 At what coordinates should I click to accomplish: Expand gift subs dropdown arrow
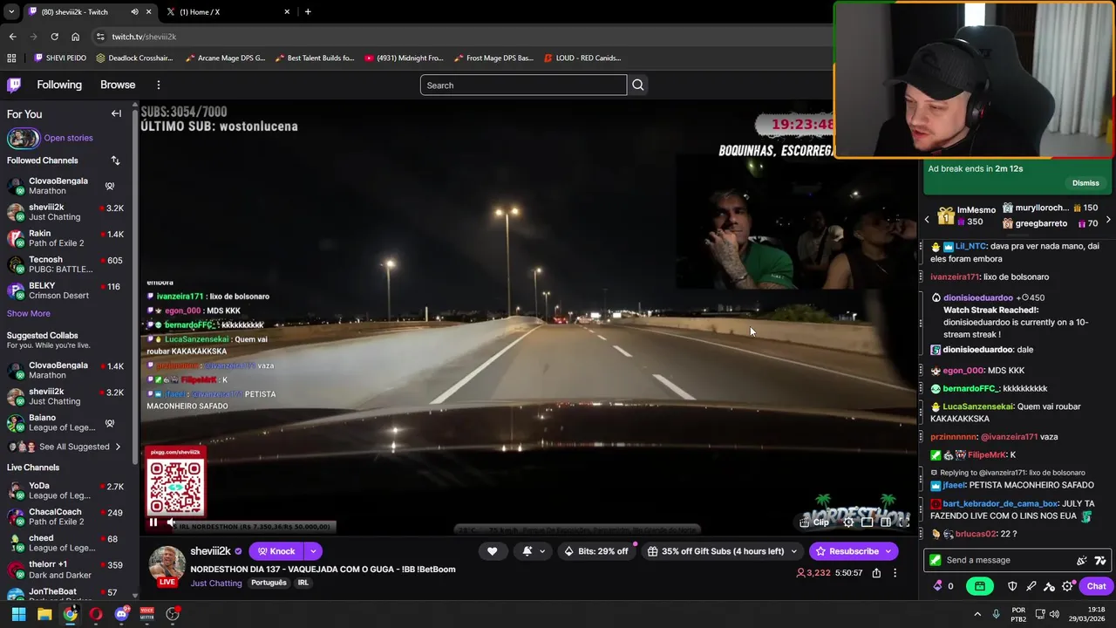point(793,551)
